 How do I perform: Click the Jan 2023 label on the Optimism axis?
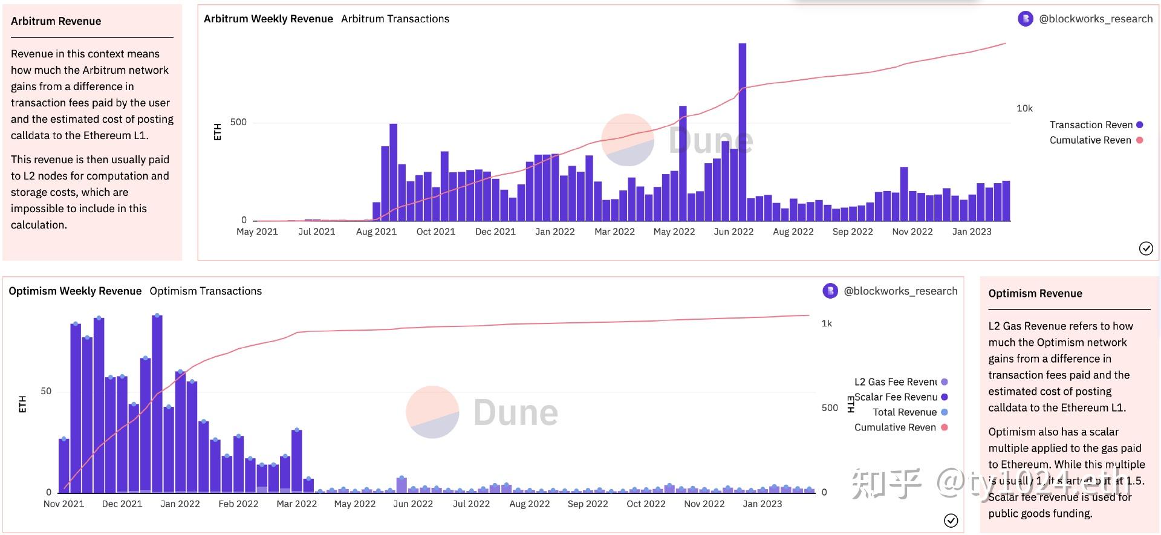click(762, 504)
